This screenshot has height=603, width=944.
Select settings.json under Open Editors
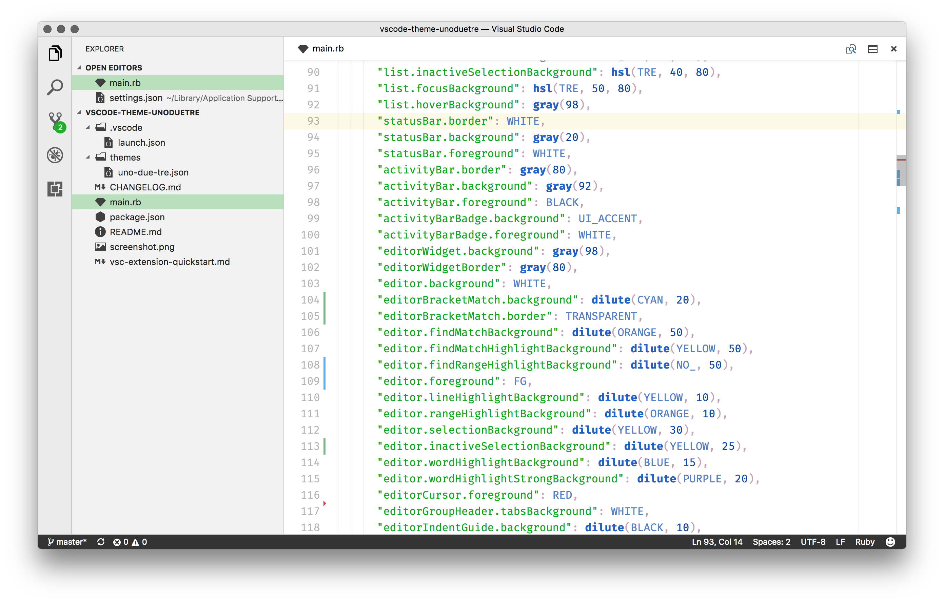(135, 98)
